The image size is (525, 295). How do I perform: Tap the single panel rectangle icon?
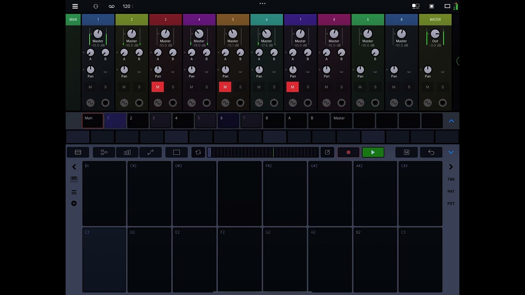447,6
